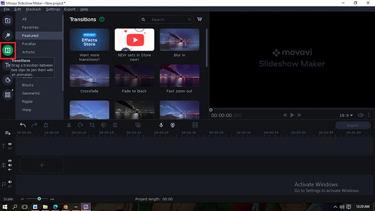The height and width of the screenshot is (211, 375).
Task: Mute the video track speaker
Action: point(10,165)
